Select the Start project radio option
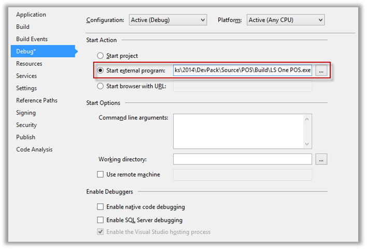The width and height of the screenshot is (367, 249). (x=100, y=56)
